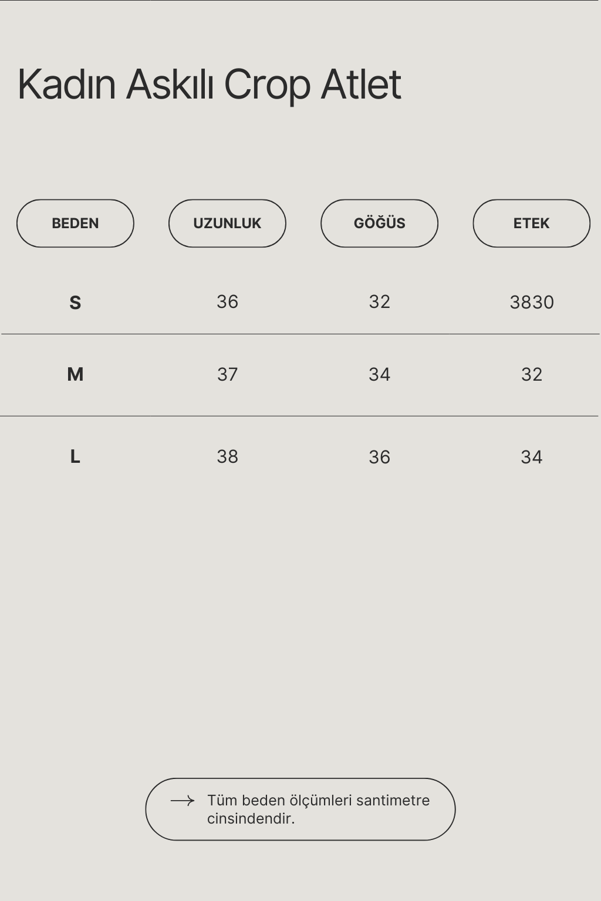This screenshot has width=601, height=901.
Task: Click the M size label
Action: point(75,374)
